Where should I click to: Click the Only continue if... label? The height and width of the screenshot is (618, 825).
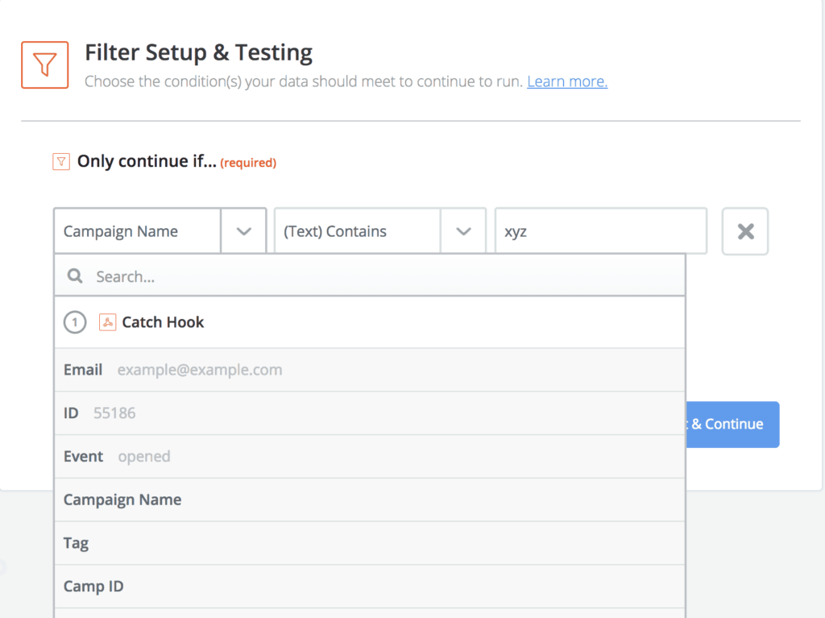tap(147, 161)
